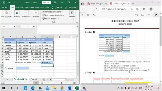Switch to Normal view in status bar
Screen dimensions: 162x91
pyautogui.click(x=36, y=83)
